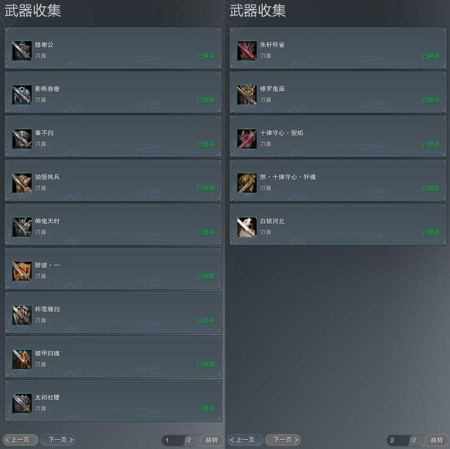
Task: Select the orange 陟彼·一 weapon icon
Action: coord(22,271)
